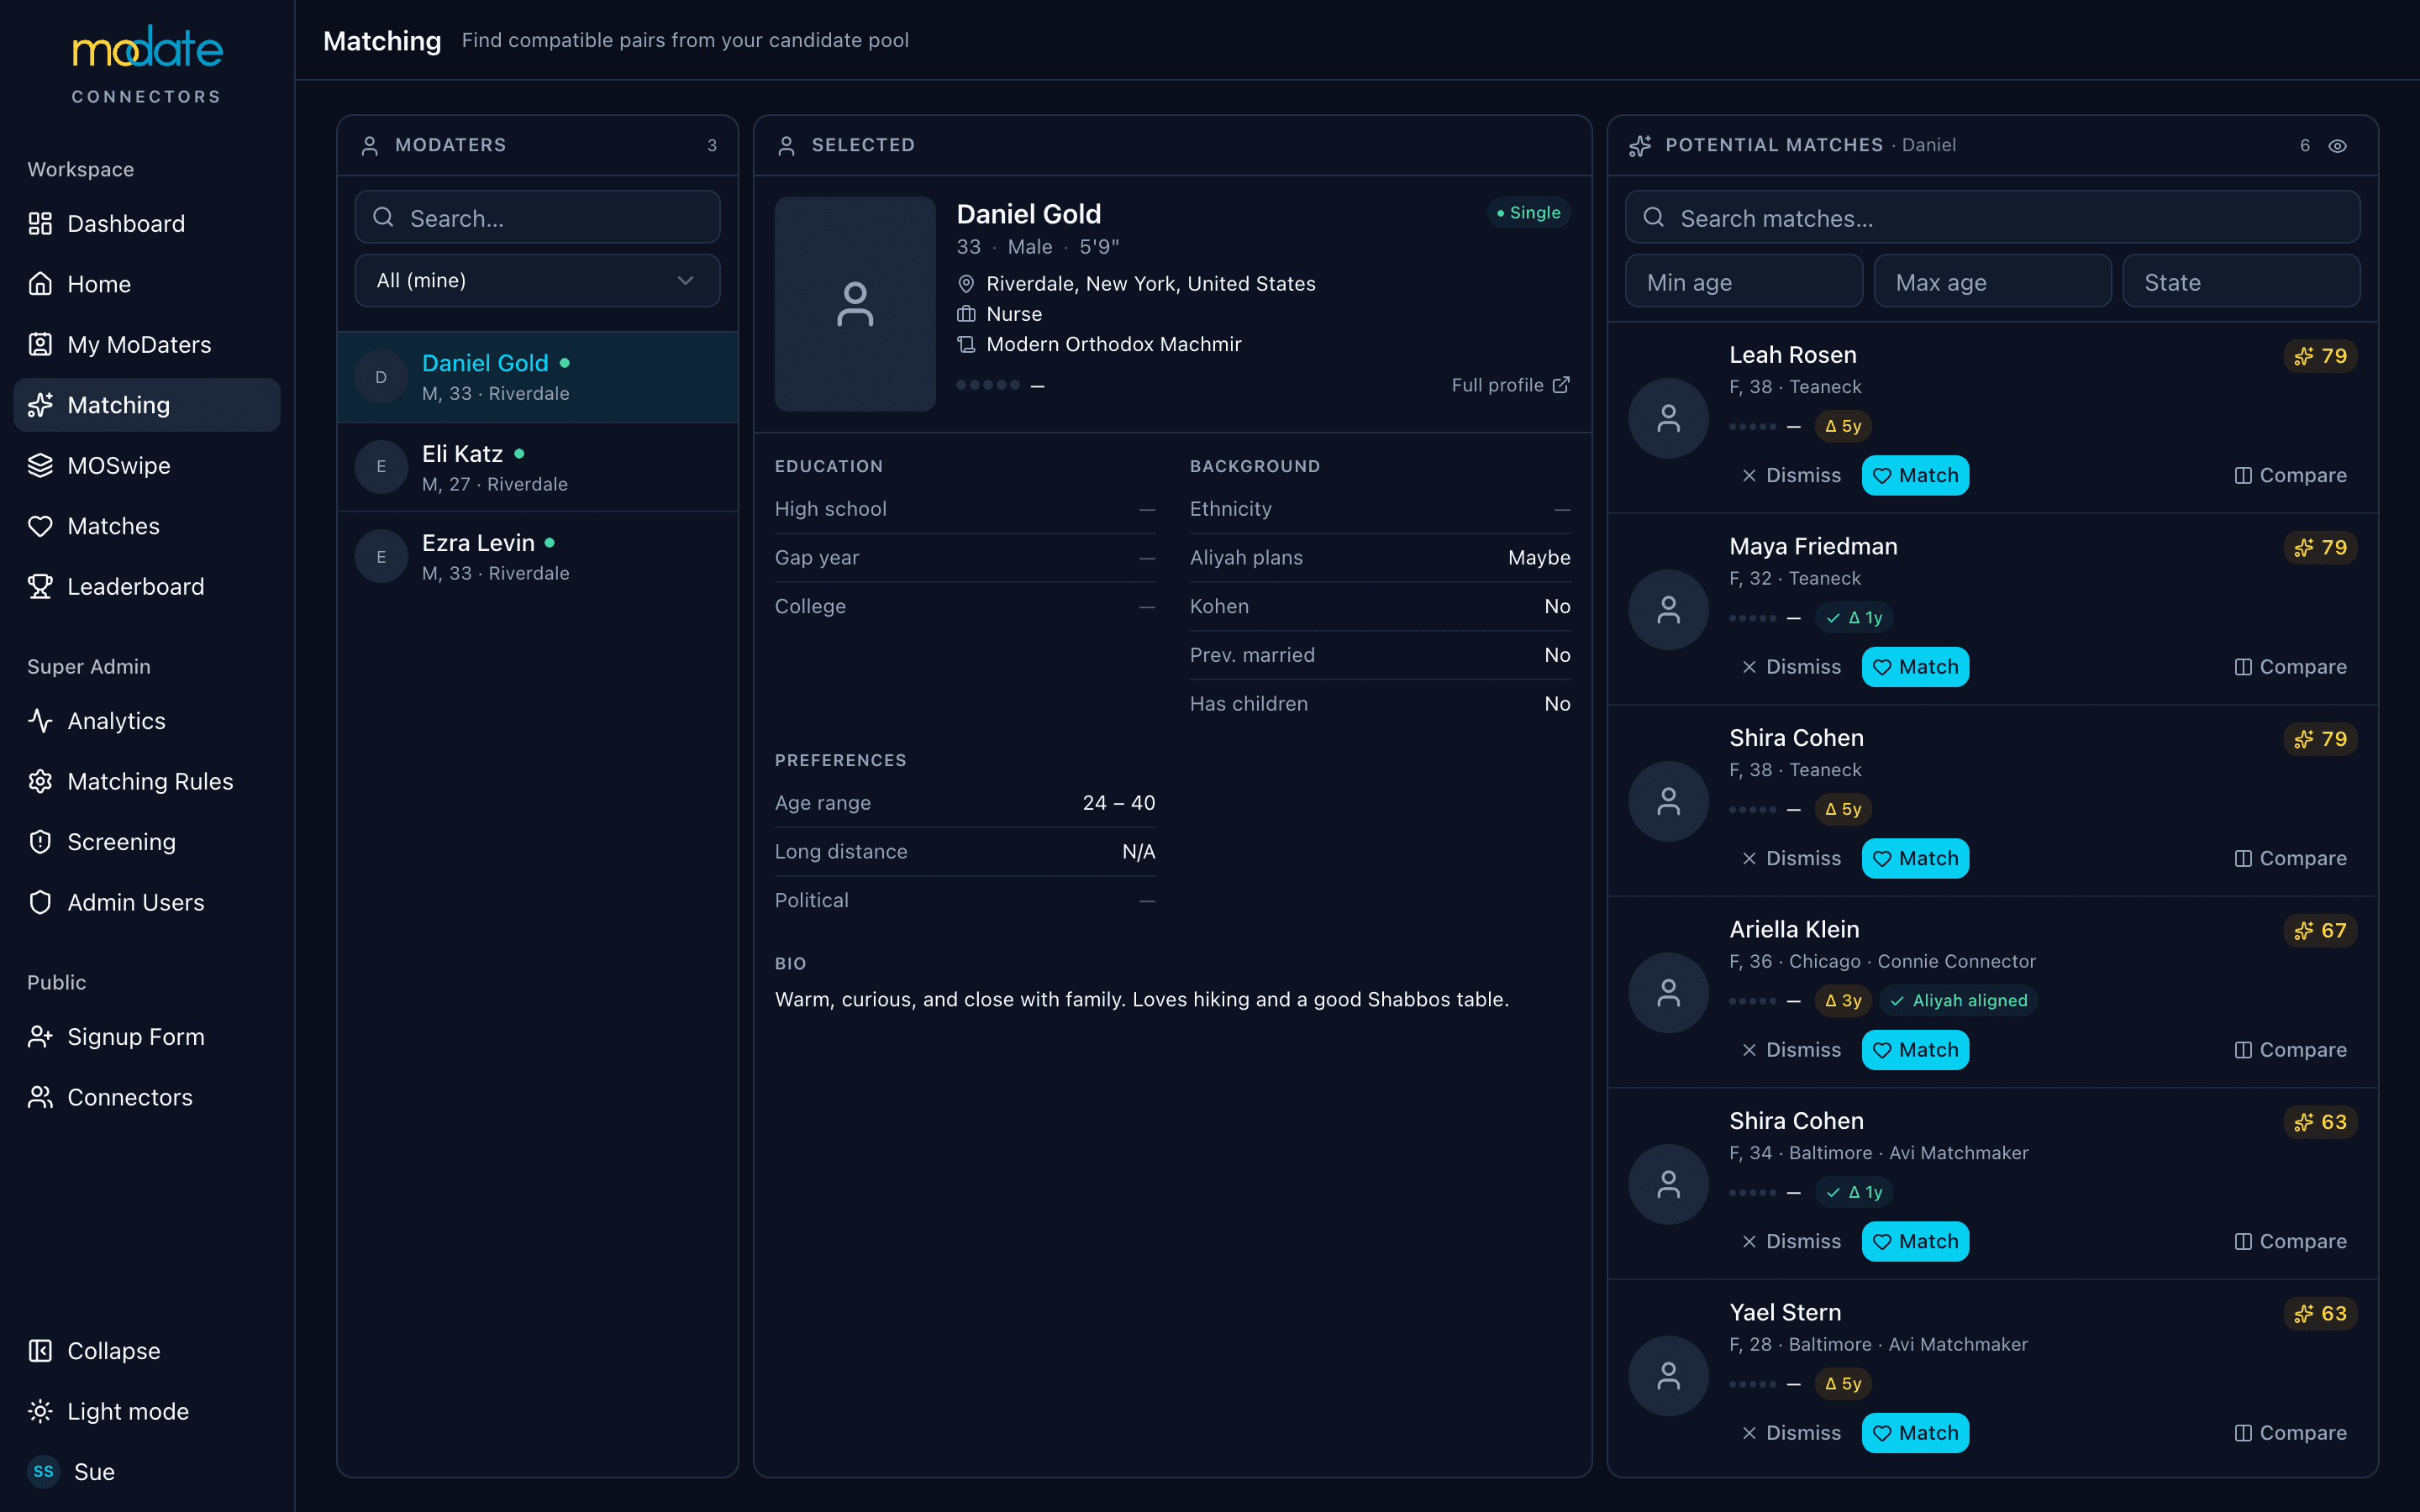
Task: Click the Search matches field
Action: click(x=1992, y=217)
